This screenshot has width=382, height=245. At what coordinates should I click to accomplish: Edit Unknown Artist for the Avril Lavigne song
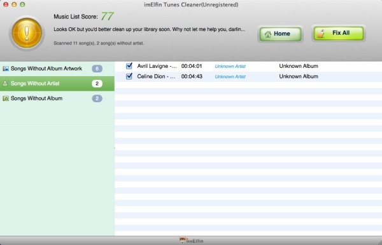coord(230,66)
